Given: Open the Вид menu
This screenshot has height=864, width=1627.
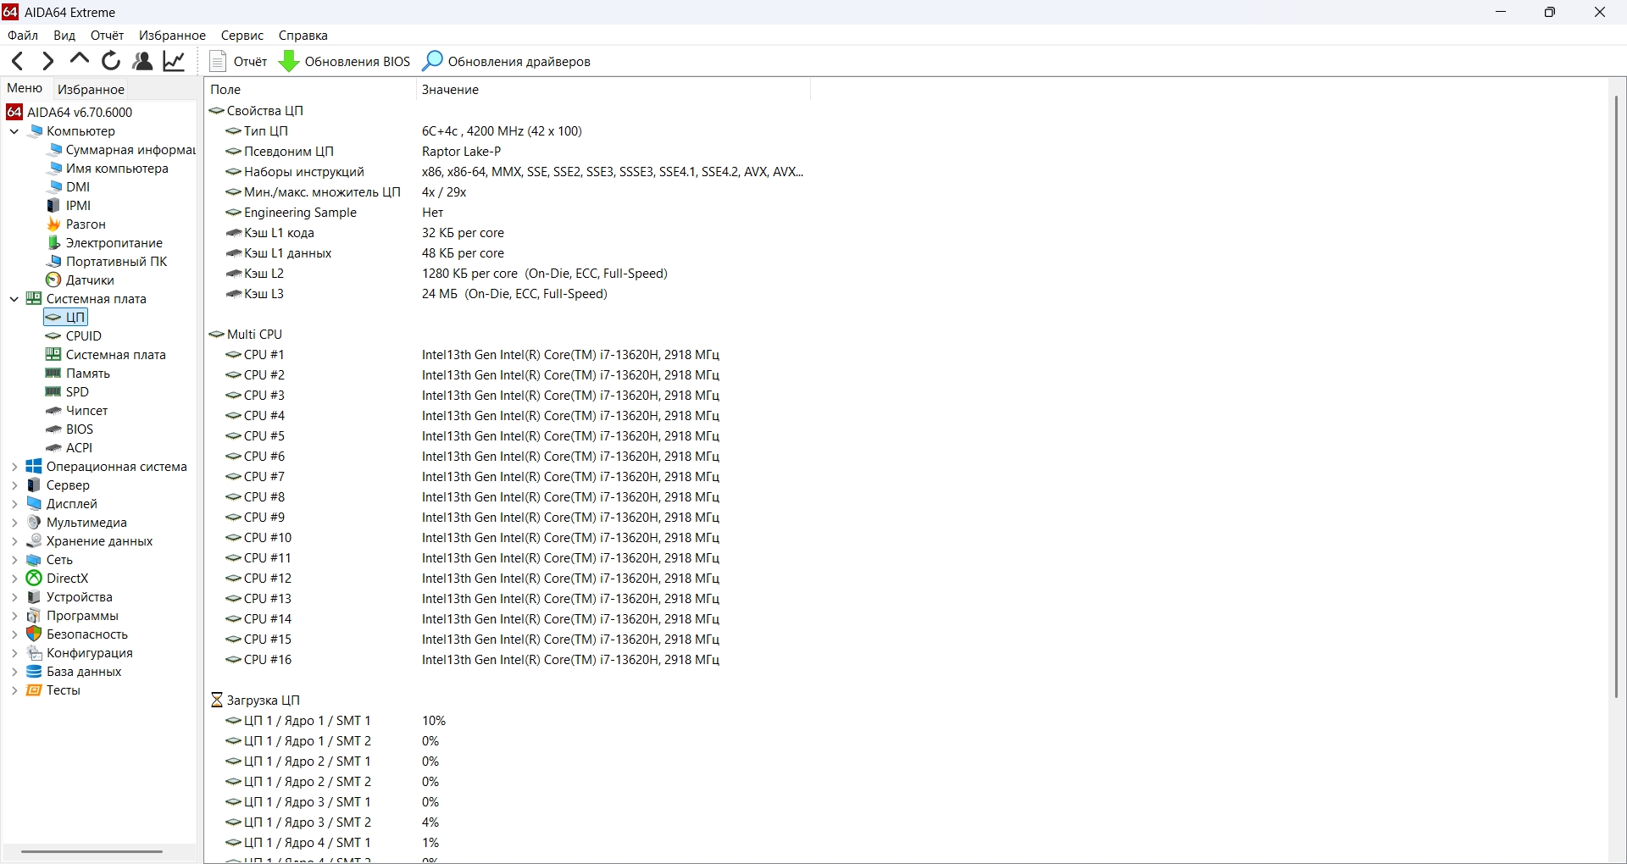Looking at the screenshot, I should (64, 36).
